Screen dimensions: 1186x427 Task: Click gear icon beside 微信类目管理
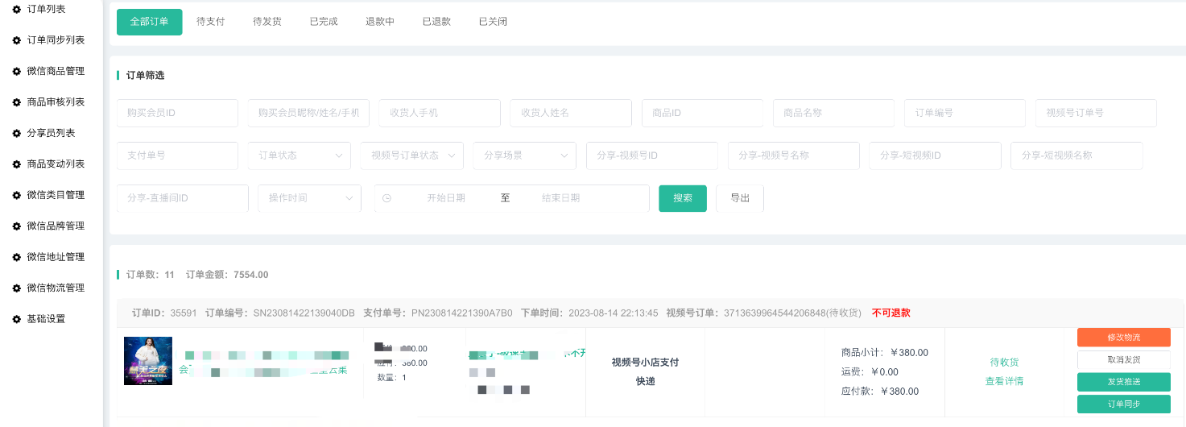tap(16, 195)
